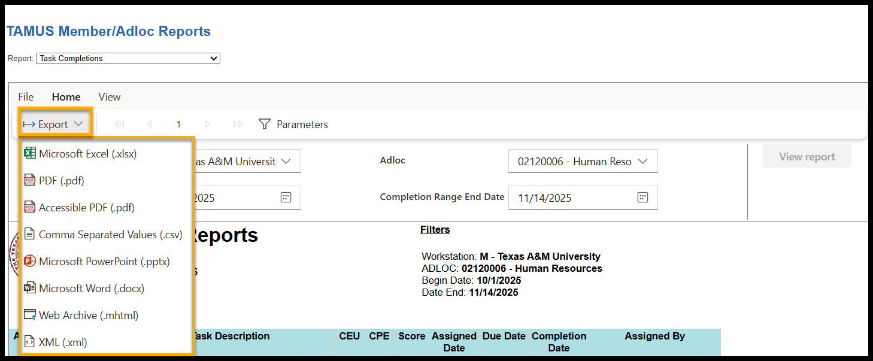Go to the last report page
The image size is (873, 361).
point(238,125)
